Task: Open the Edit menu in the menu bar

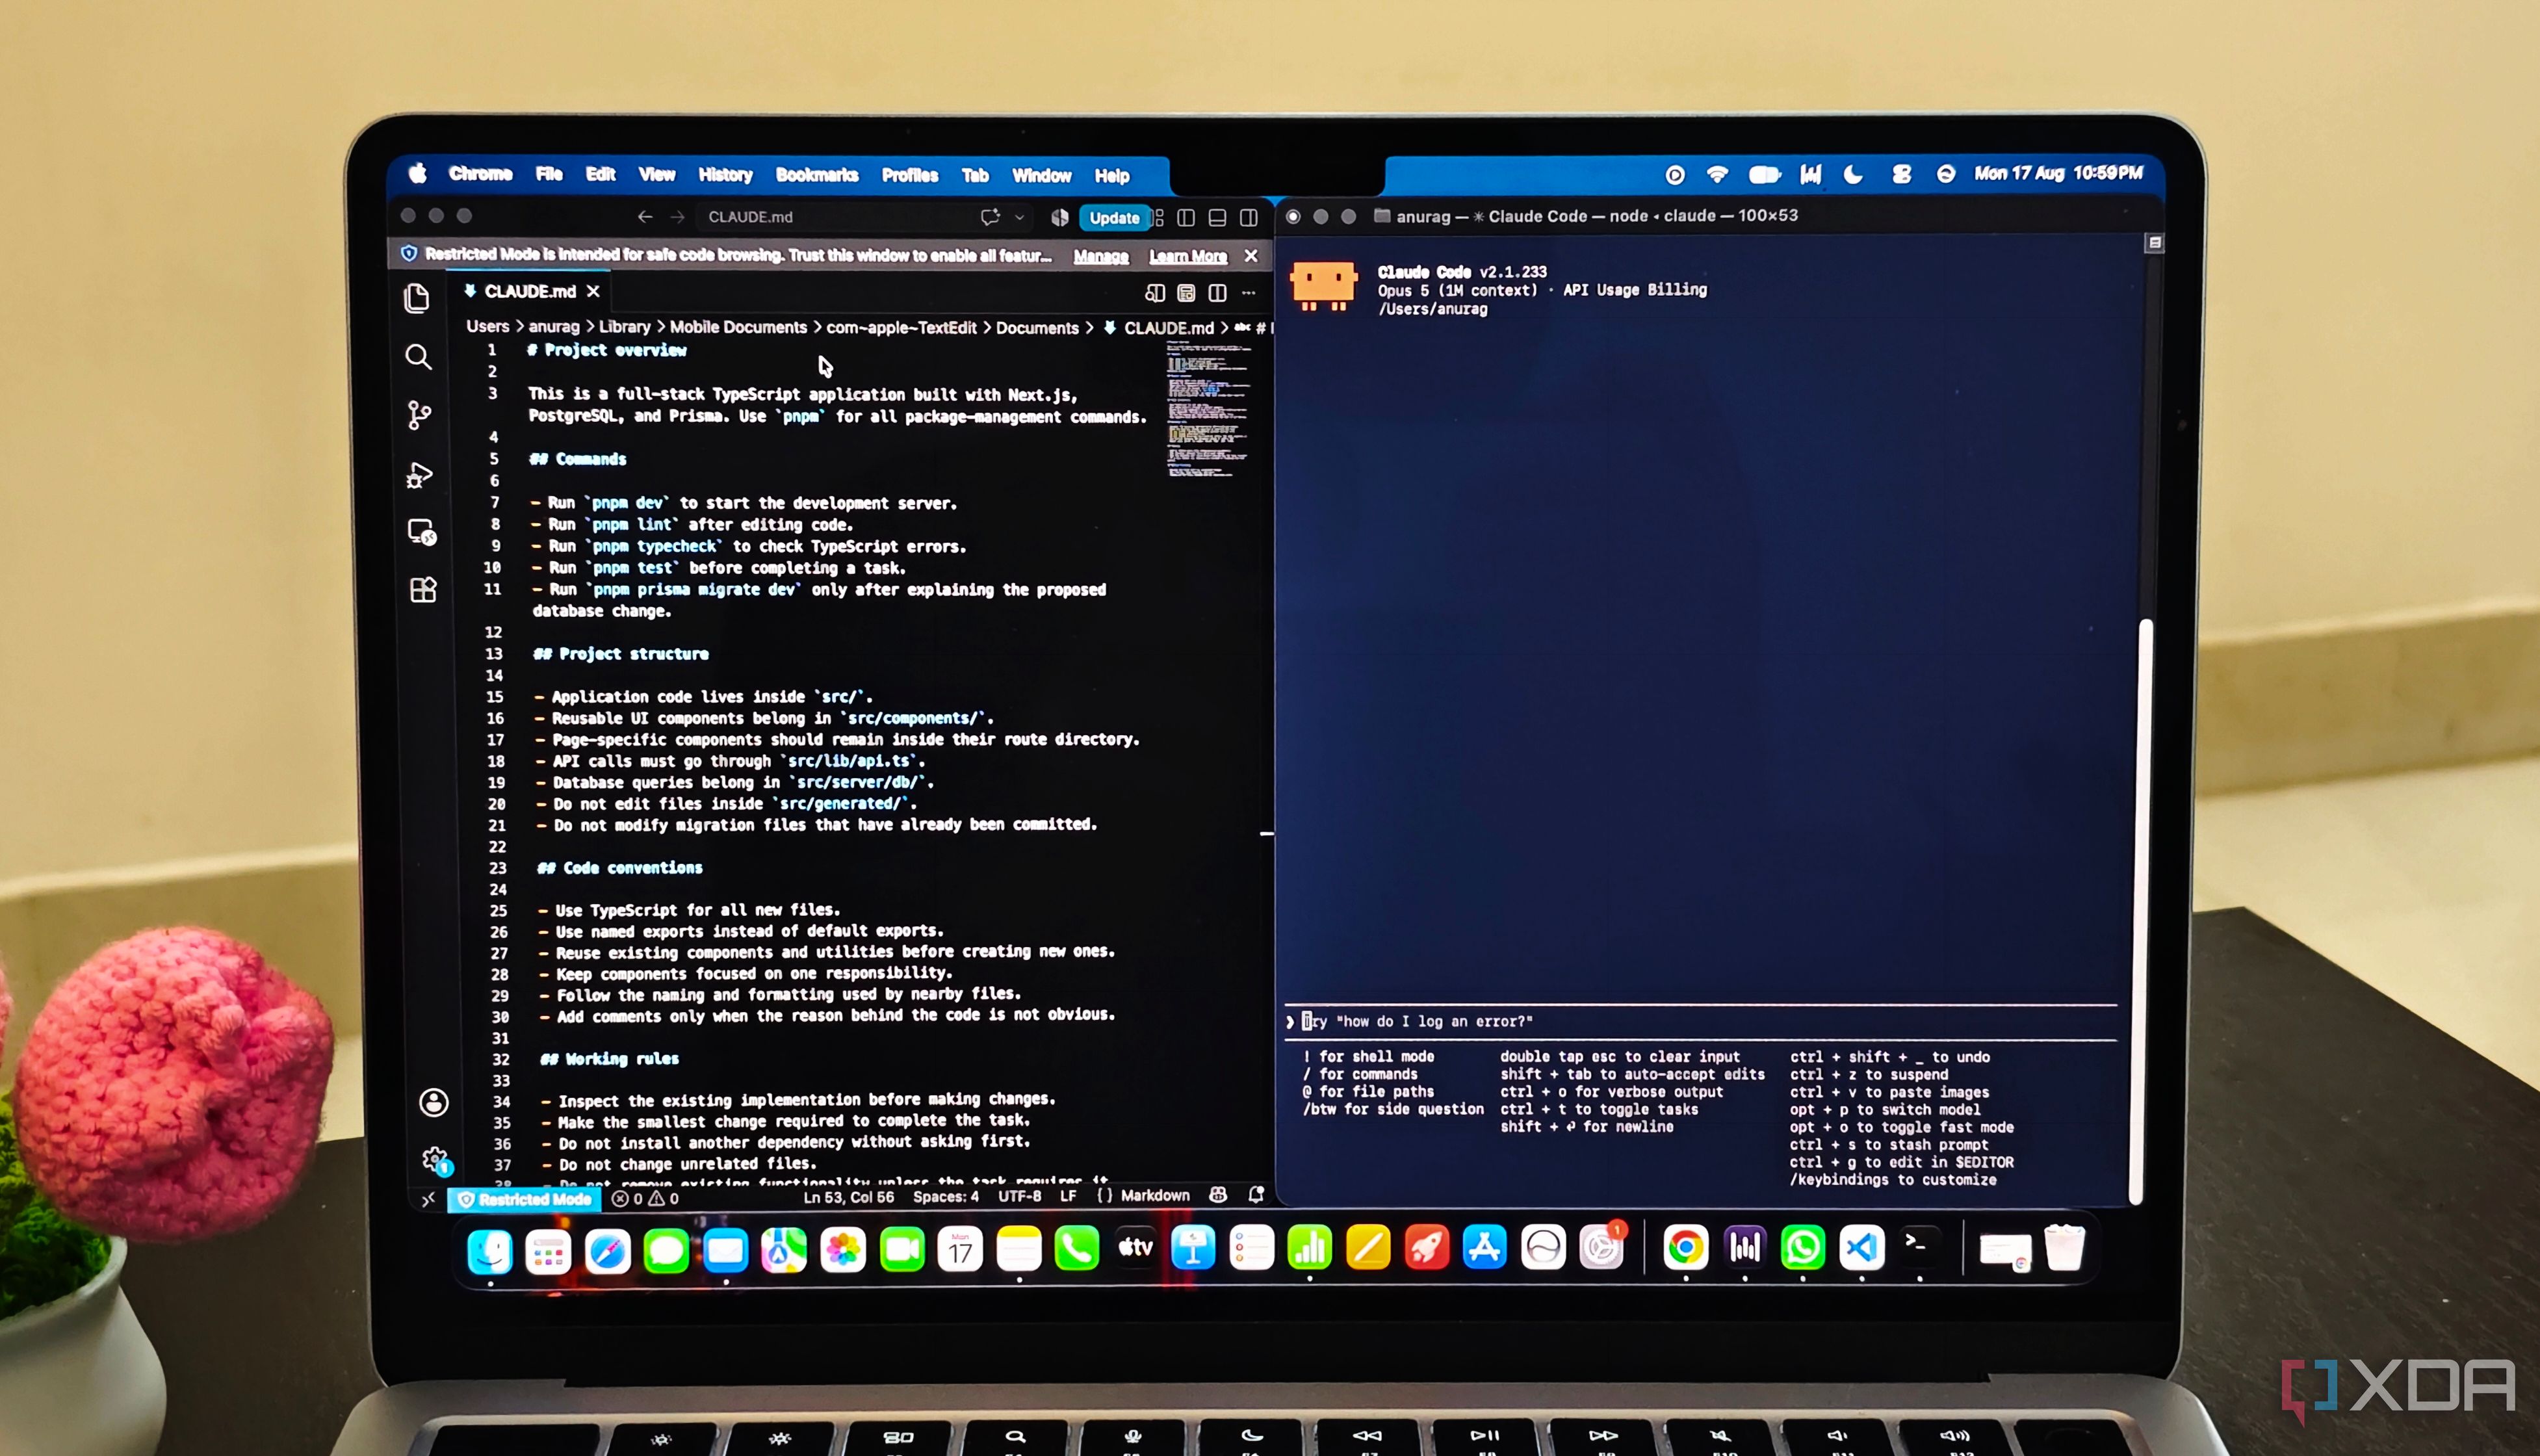Action: pyautogui.click(x=601, y=174)
